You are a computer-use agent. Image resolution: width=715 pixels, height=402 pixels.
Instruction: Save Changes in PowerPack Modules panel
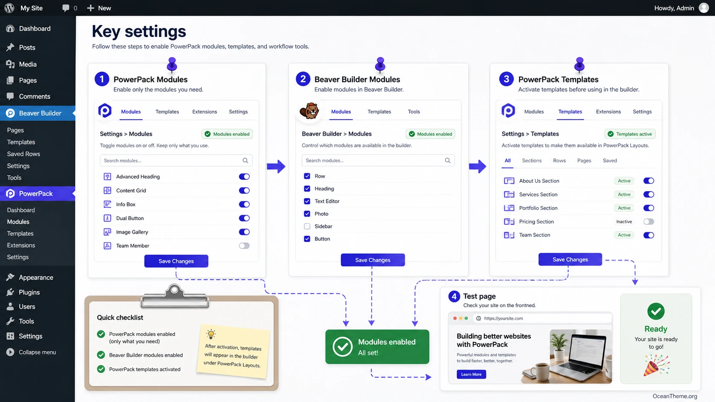pos(176,261)
